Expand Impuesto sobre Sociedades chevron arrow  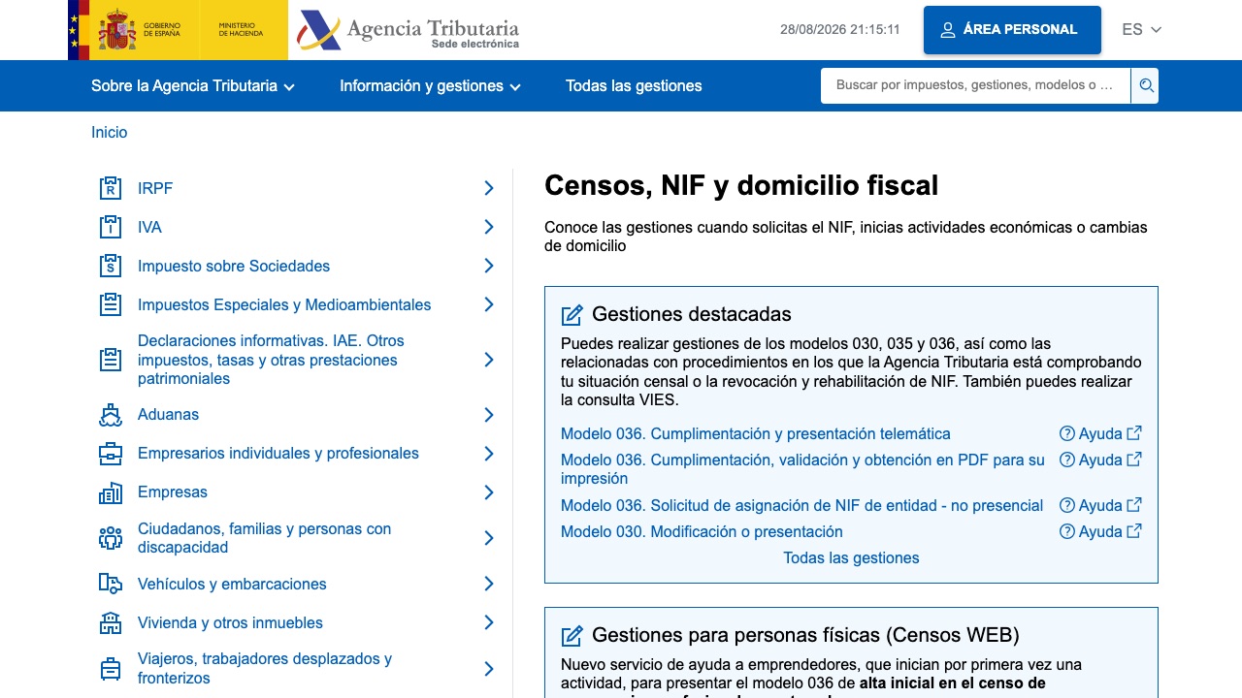(489, 266)
